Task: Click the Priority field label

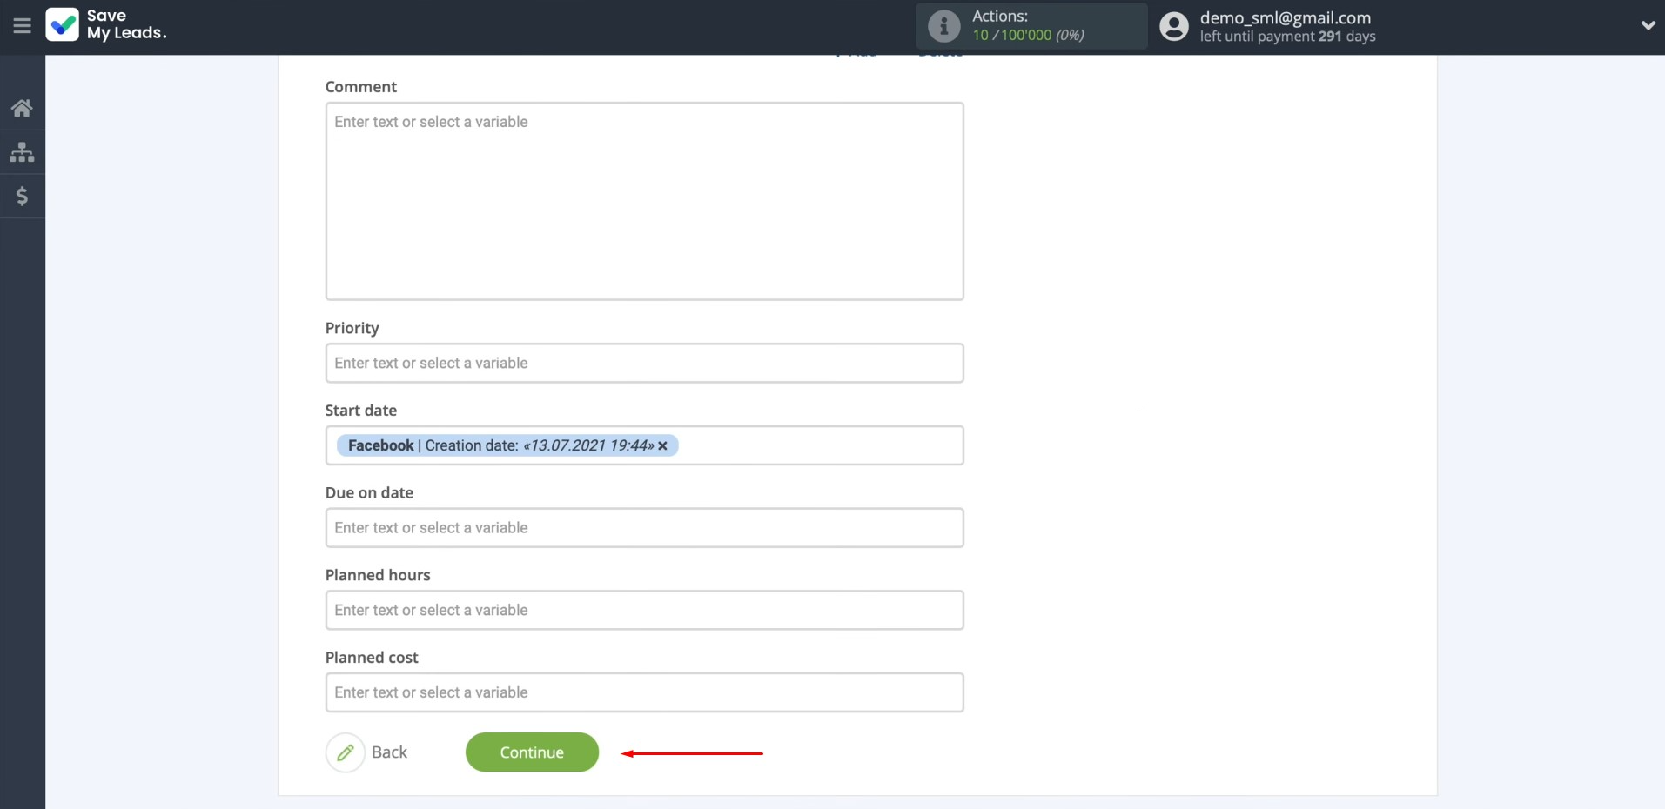Action: coord(352,328)
